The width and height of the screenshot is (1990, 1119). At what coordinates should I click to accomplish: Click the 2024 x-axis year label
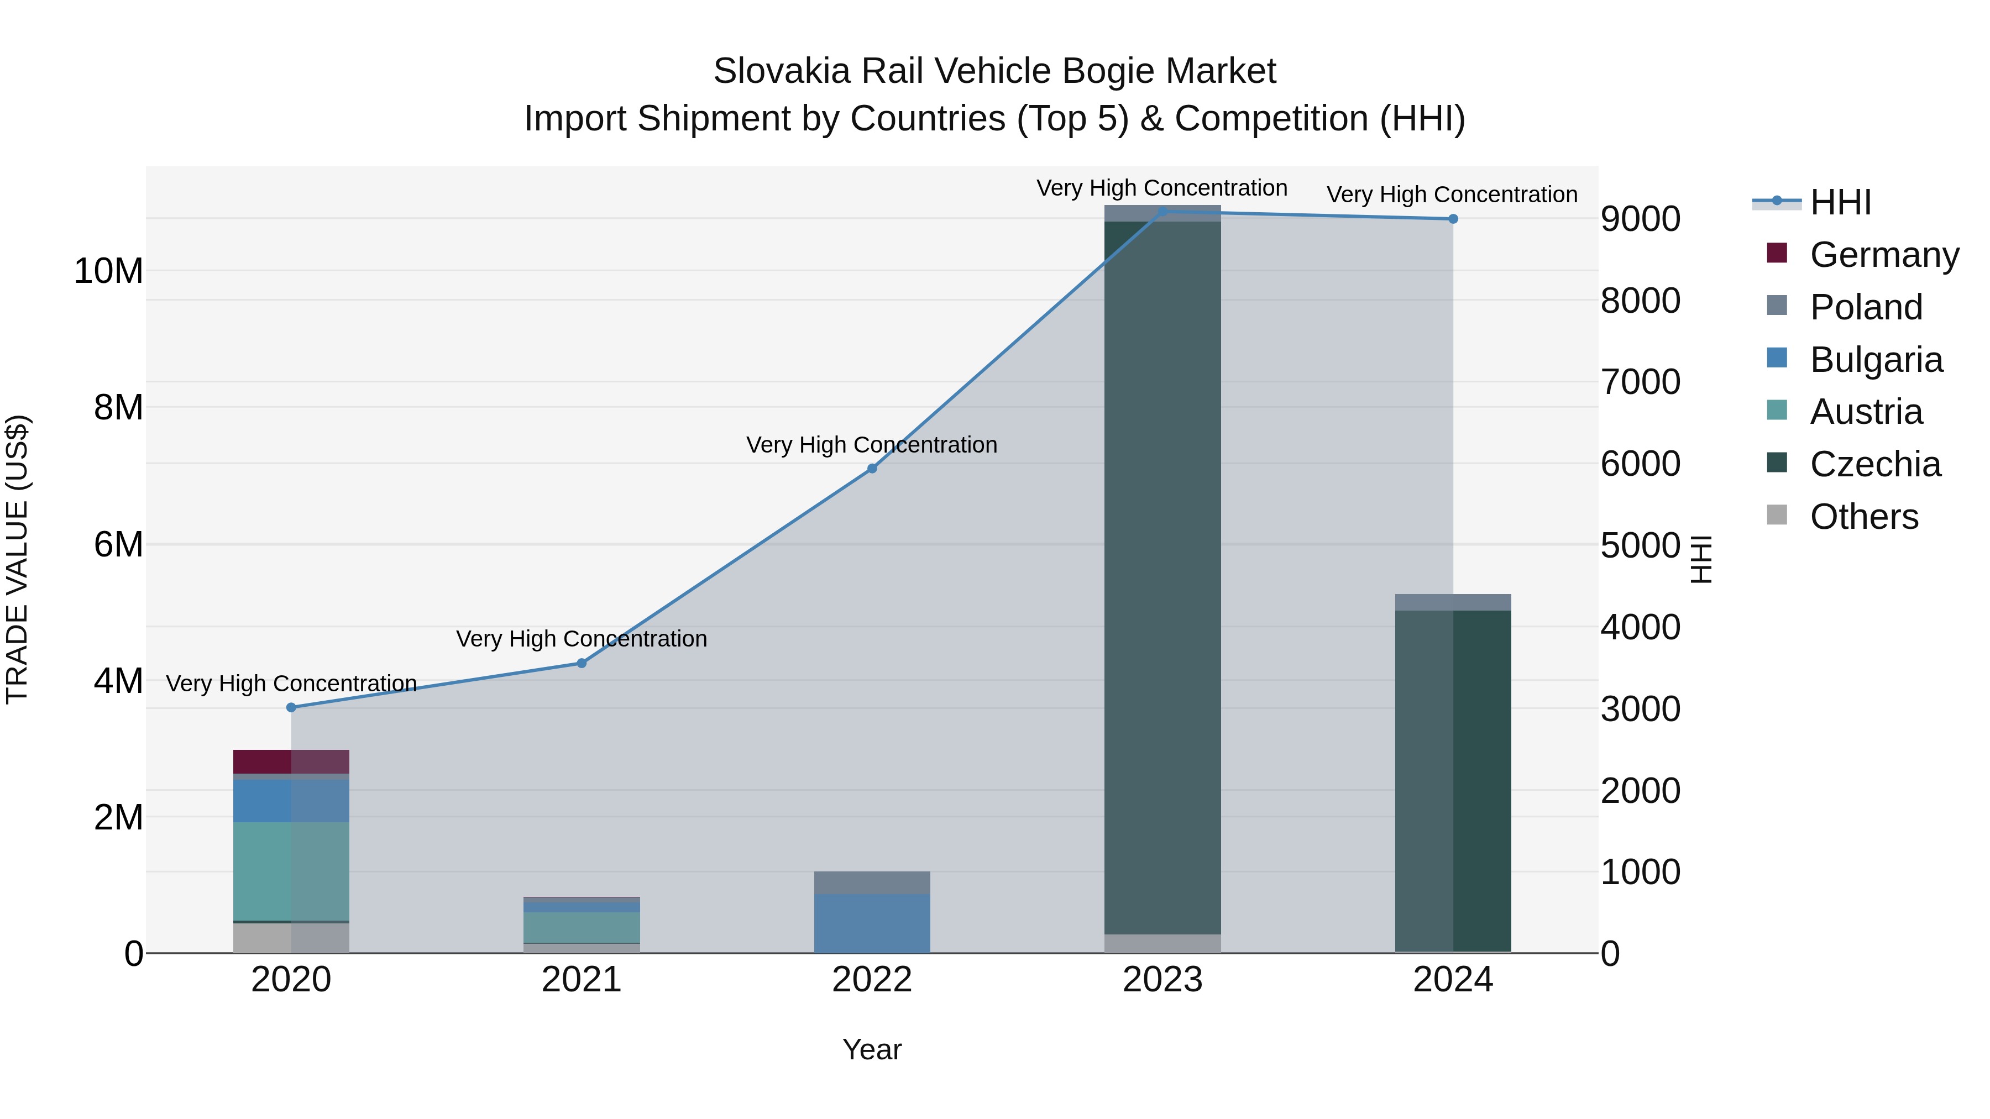[x=1453, y=980]
